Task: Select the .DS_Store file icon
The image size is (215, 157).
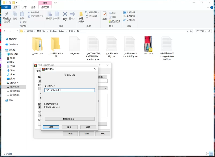Action: [74, 44]
